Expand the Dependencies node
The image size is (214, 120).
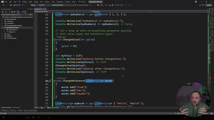pyautogui.click(x=4, y=30)
